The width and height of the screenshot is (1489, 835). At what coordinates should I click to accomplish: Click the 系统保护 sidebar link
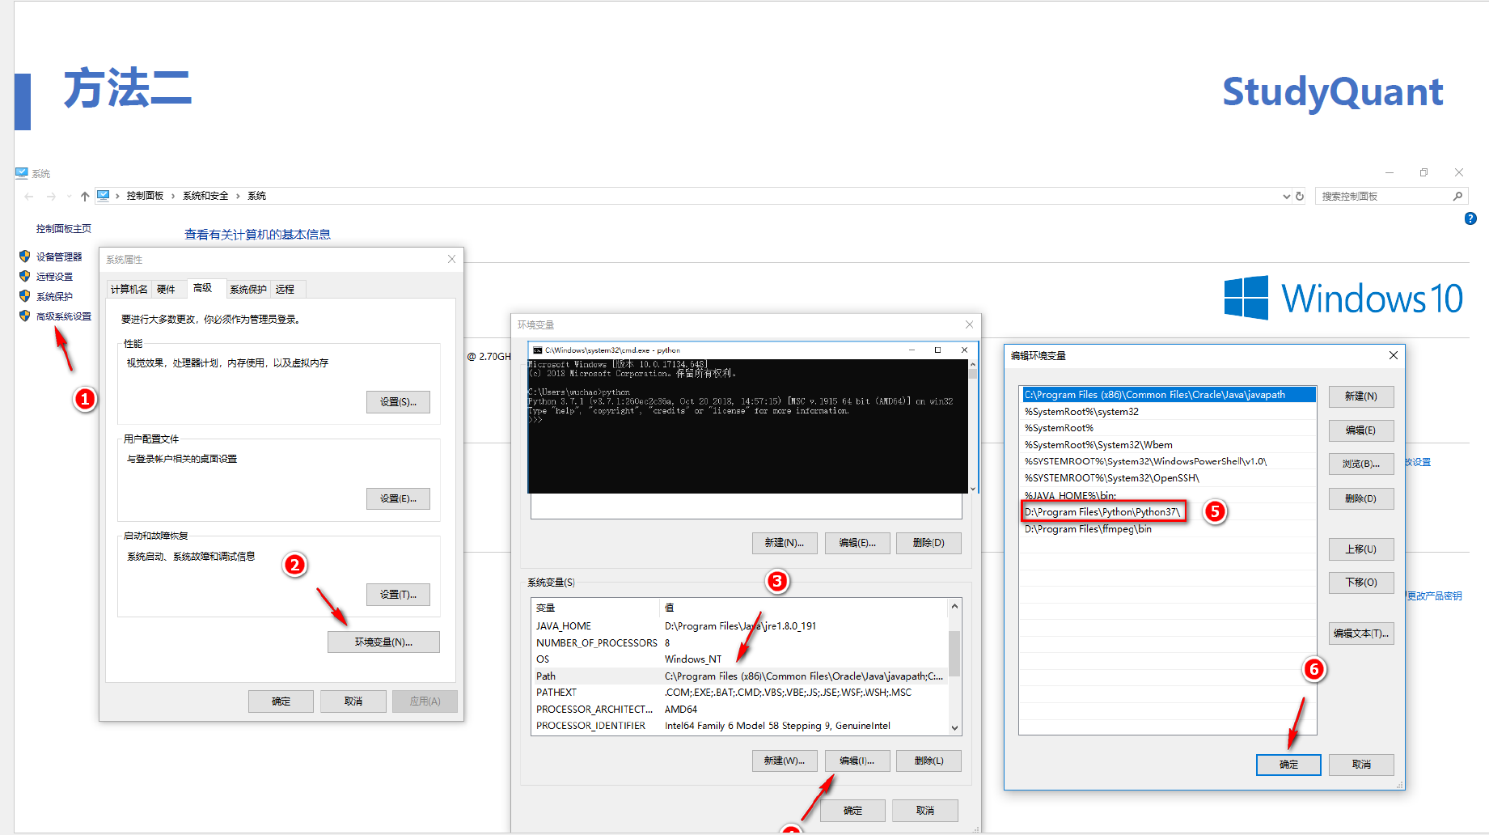(54, 296)
